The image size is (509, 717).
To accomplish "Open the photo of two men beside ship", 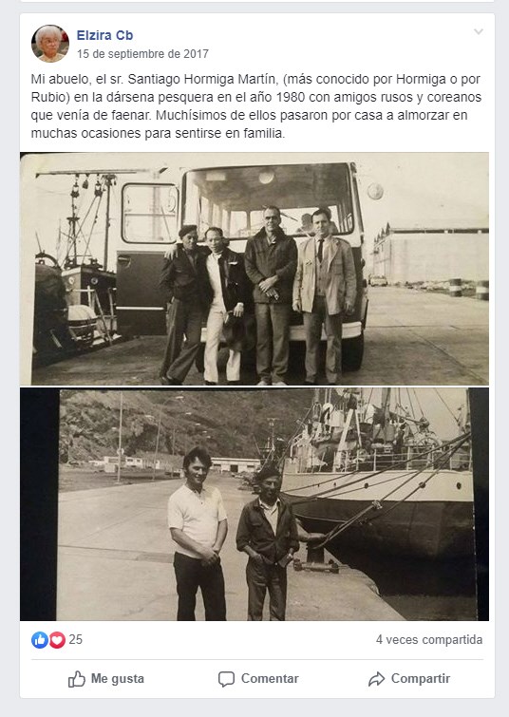I will pos(254,504).
